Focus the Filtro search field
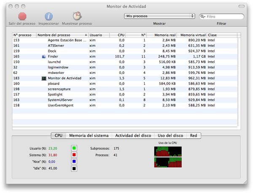This screenshot has height=193, width=253. [221, 16]
